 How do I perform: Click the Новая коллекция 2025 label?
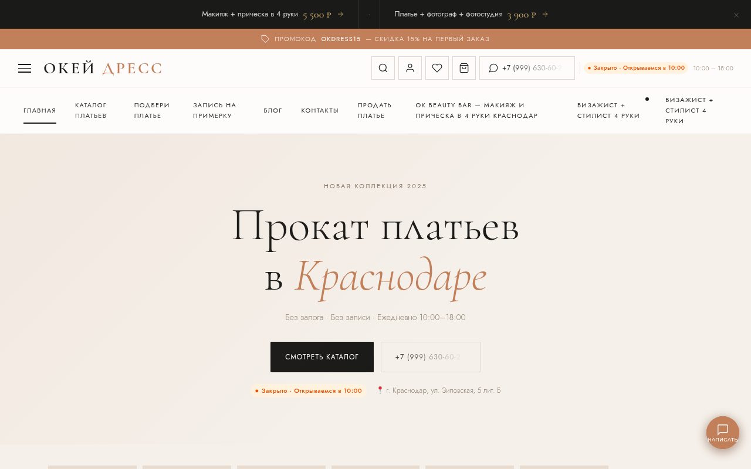click(x=375, y=186)
